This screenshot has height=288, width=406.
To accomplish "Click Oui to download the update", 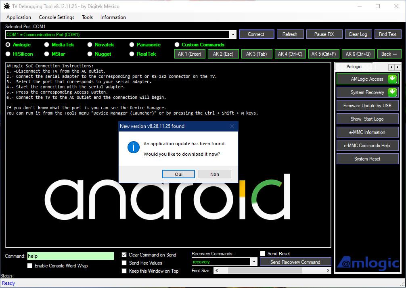I will 178,174.
